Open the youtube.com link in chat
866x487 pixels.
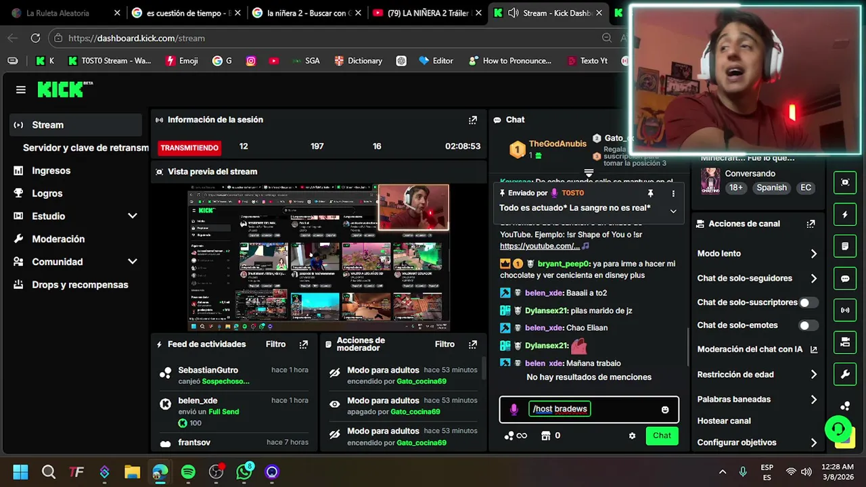click(x=540, y=246)
